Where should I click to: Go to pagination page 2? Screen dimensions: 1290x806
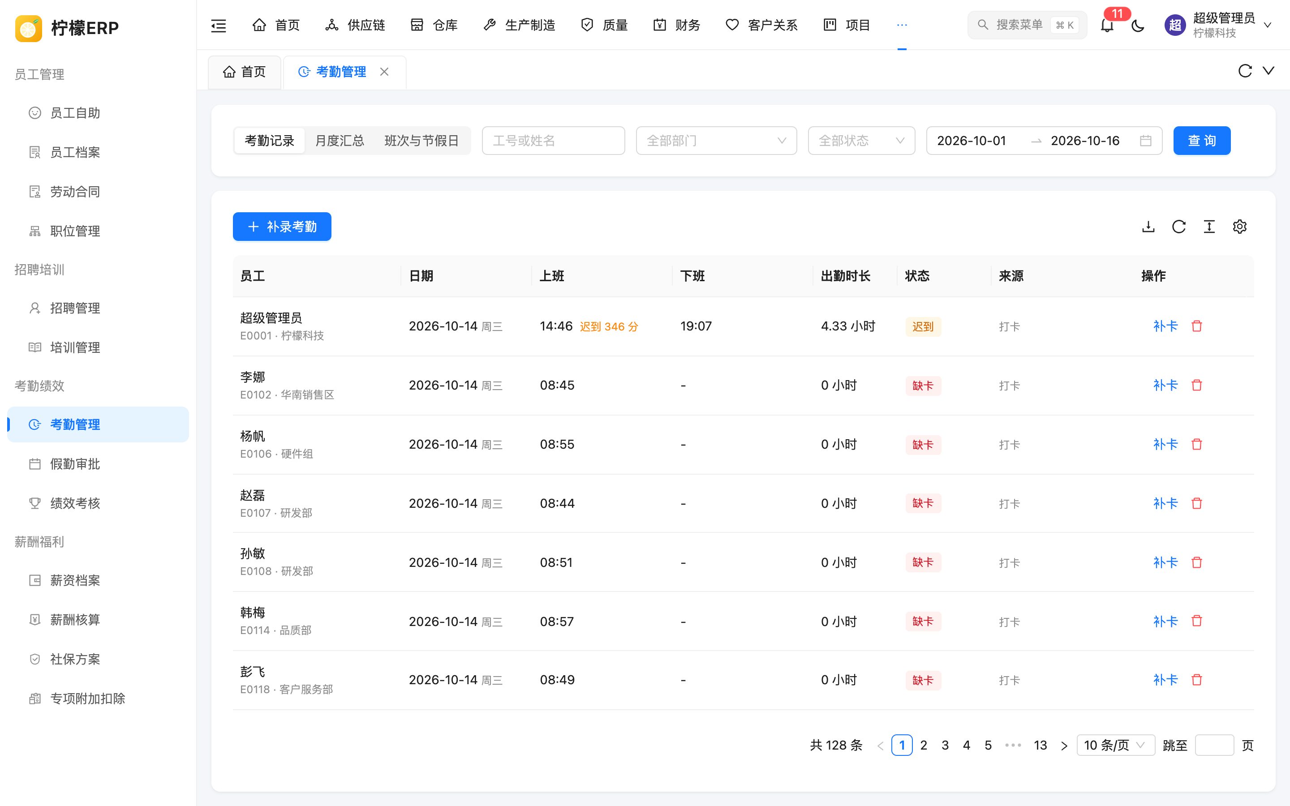pos(923,745)
